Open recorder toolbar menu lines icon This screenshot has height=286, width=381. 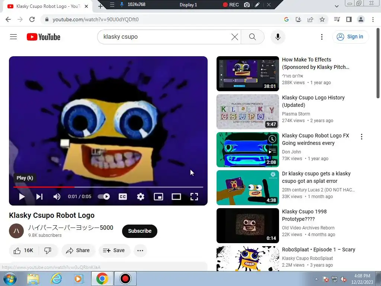(x=112, y=4)
